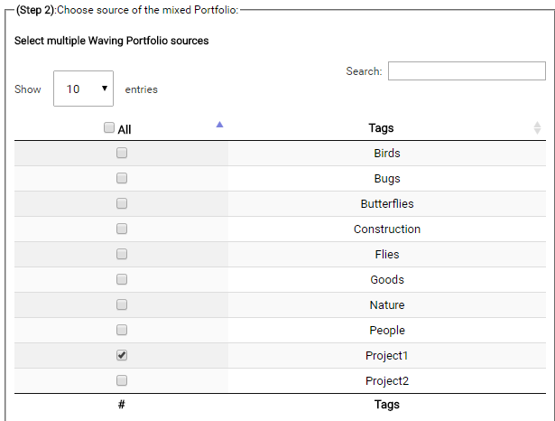The height and width of the screenshot is (421, 555).
Task: Uncheck the Project1 row checkbox
Action: point(122,355)
